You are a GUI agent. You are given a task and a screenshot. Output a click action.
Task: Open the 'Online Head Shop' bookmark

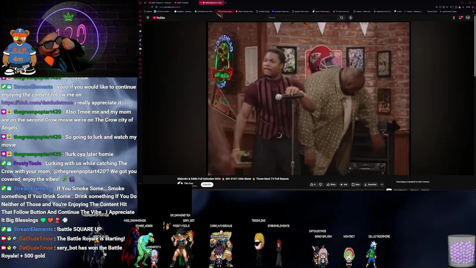tap(224, 12)
